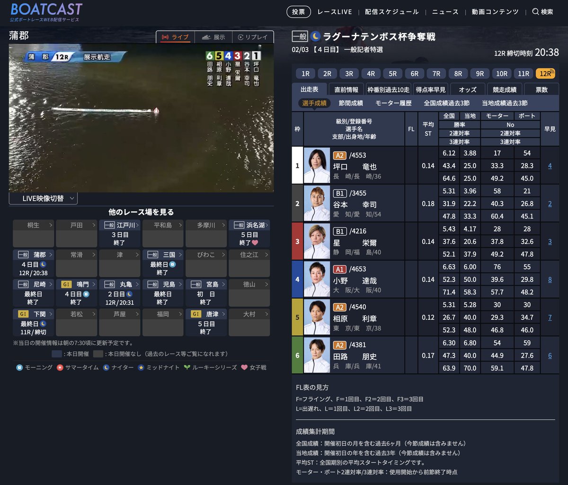The height and width of the screenshot is (485, 568).
Task: Click the ミッドナイト star legend icon
Action: coord(141,368)
